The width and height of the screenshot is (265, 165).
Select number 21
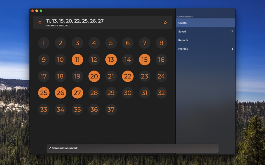pos(111,76)
